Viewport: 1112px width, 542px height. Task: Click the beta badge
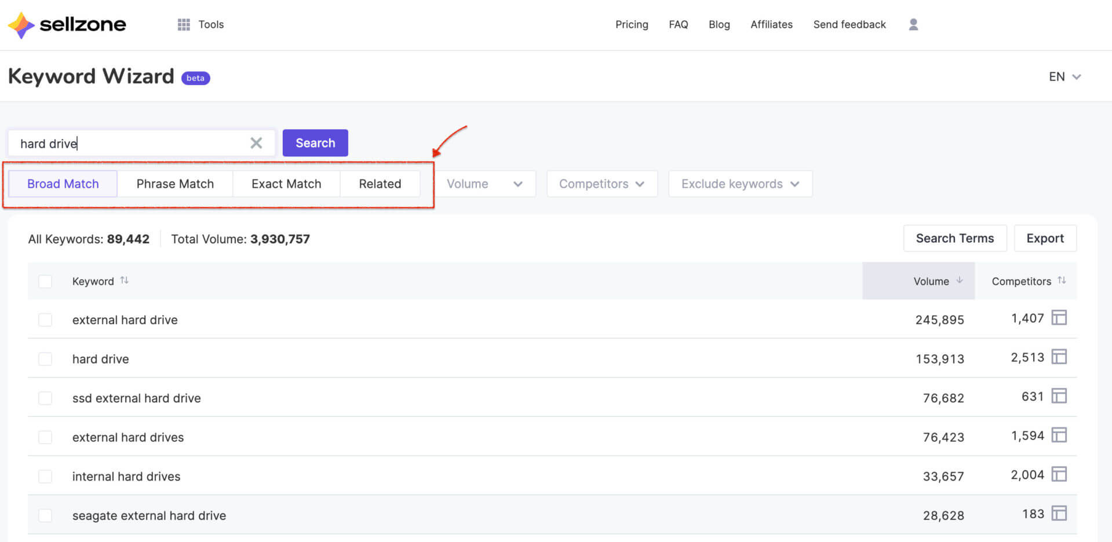(x=195, y=78)
